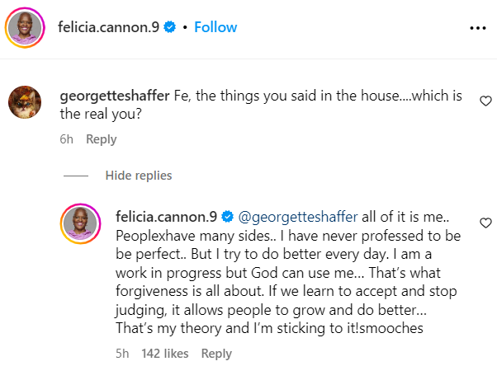Image resolution: width=497 pixels, height=366 pixels.
Task: Open the georgetteshaffer profile picture
Action: (24, 101)
